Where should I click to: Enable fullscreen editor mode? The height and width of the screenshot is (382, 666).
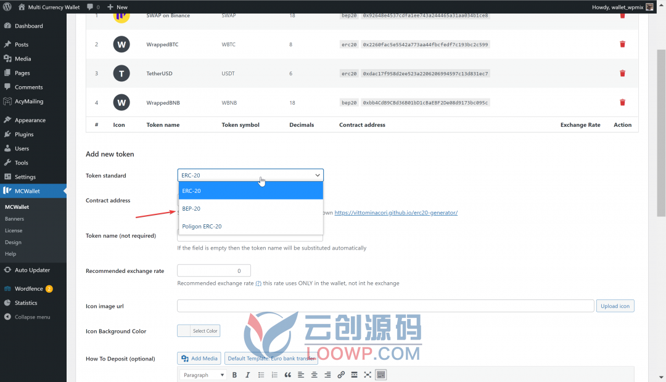[368, 375]
